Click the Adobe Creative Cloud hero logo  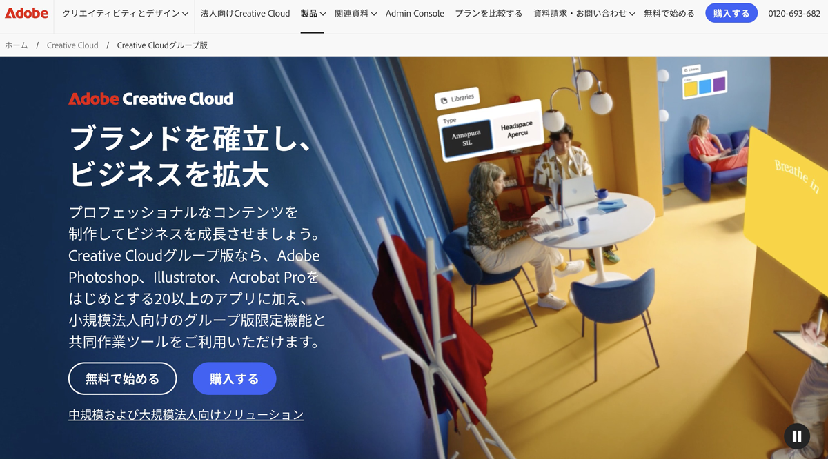pyautogui.click(x=150, y=99)
